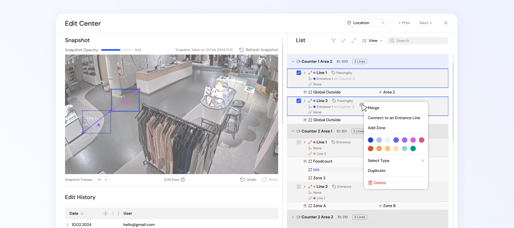
Task: Click the move arrows icon in Date column
Action: click(x=106, y=213)
